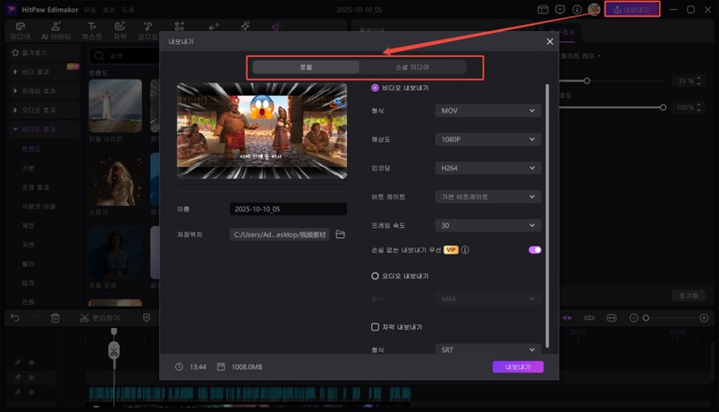719x412 pixels.
Task: Click the purple 내보내기 button in dialog
Action: pos(517,367)
